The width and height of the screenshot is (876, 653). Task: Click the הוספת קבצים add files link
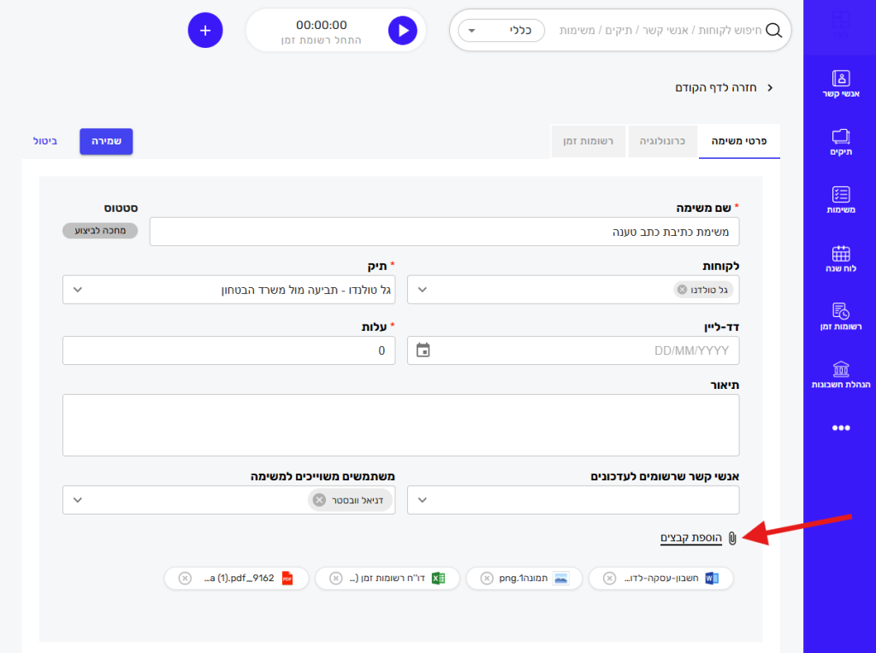(691, 538)
